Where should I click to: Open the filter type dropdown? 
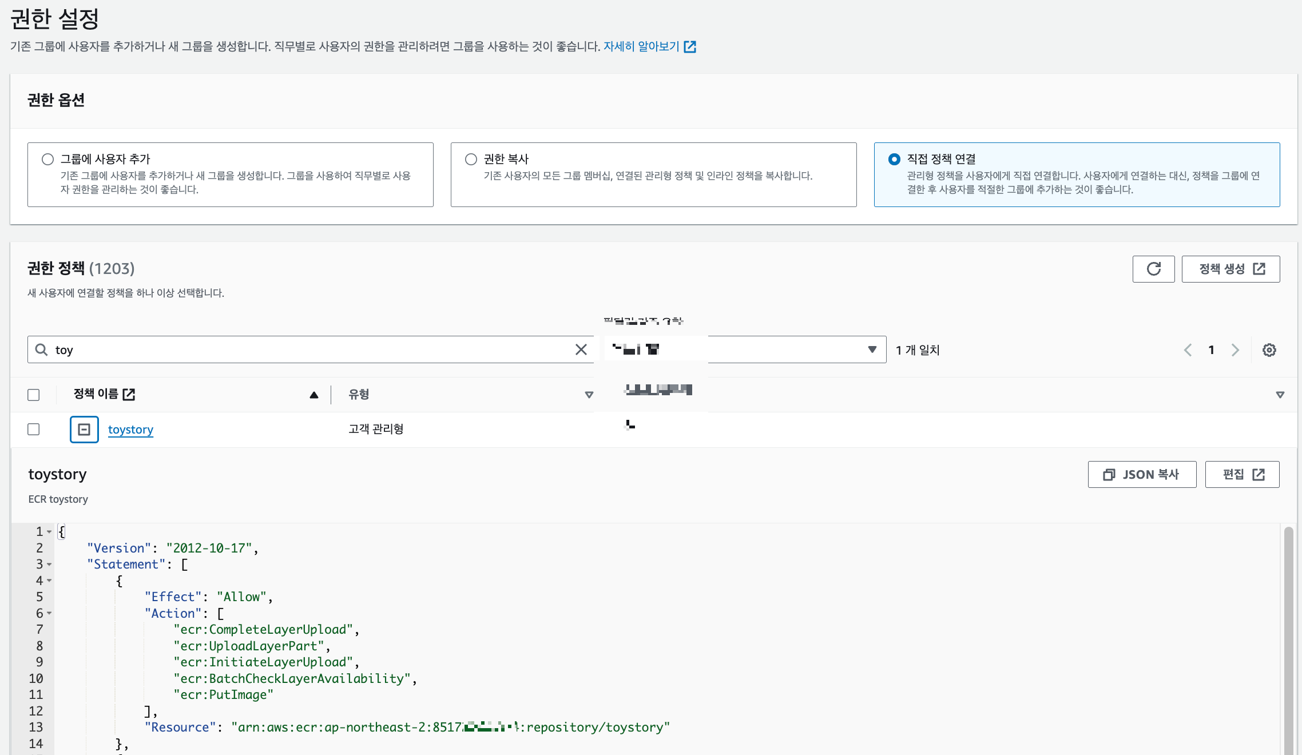tap(871, 349)
